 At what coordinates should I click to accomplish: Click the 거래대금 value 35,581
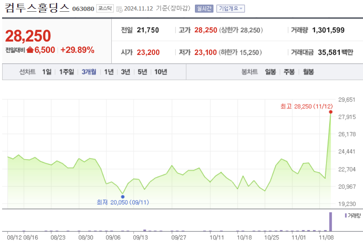329,52
